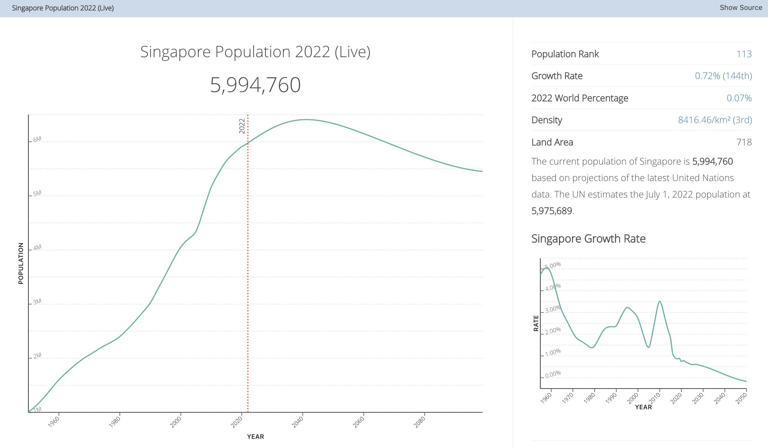Click the Growth Rate 0.72% (144th) link
768x448 pixels.
tap(723, 76)
